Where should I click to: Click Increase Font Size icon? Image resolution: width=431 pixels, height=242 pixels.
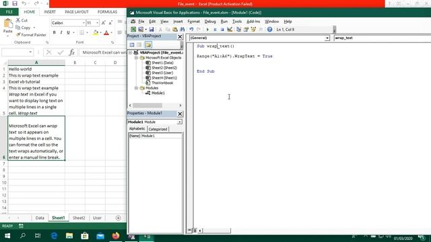(x=103, y=23)
